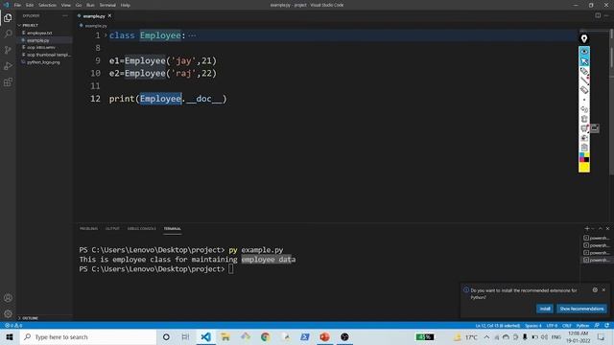Open the Search view in activity bar

coord(8,34)
